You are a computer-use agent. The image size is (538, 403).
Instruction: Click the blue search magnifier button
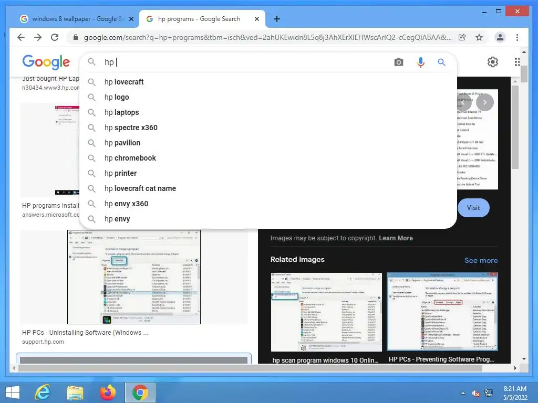coord(441,62)
